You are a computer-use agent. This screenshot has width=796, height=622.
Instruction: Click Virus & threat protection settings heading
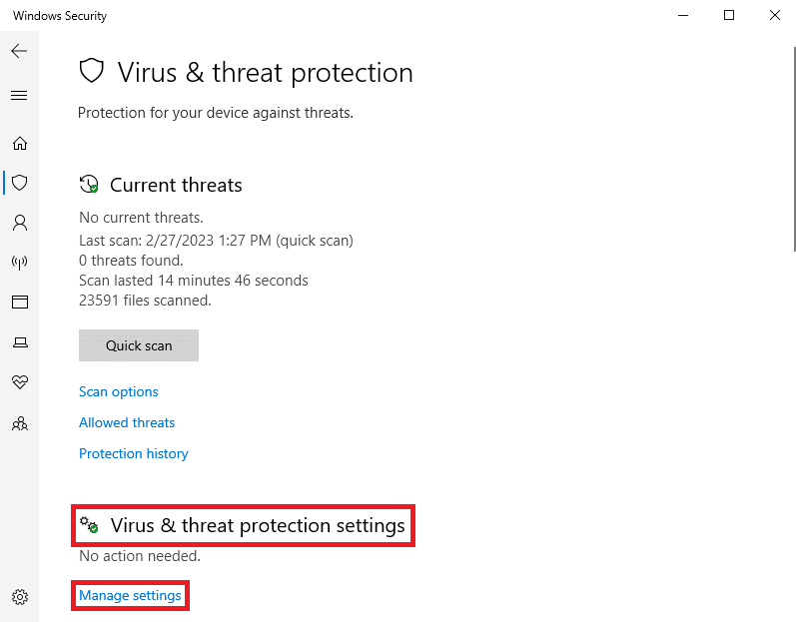coord(258,525)
